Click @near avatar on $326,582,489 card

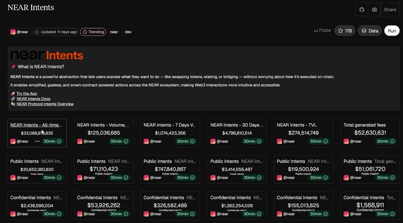point(146,214)
